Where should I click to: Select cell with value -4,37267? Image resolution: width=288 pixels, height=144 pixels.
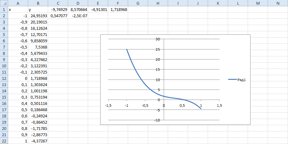[38, 141]
